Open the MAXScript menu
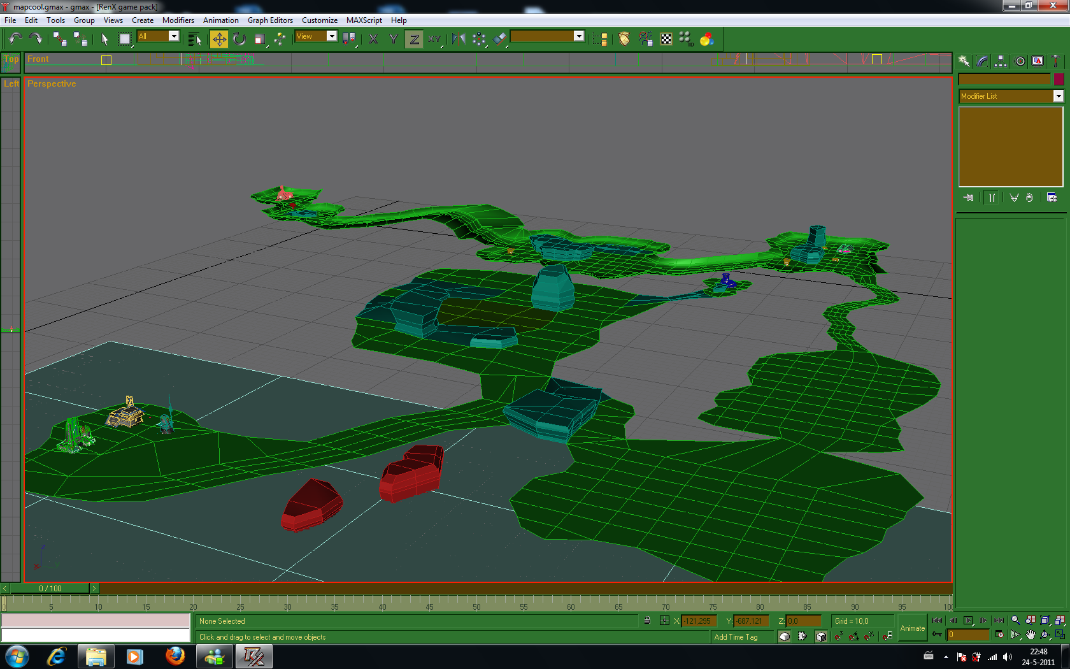The image size is (1070, 669). (364, 20)
